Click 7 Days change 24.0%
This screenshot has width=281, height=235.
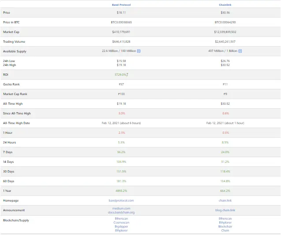pos(225,152)
